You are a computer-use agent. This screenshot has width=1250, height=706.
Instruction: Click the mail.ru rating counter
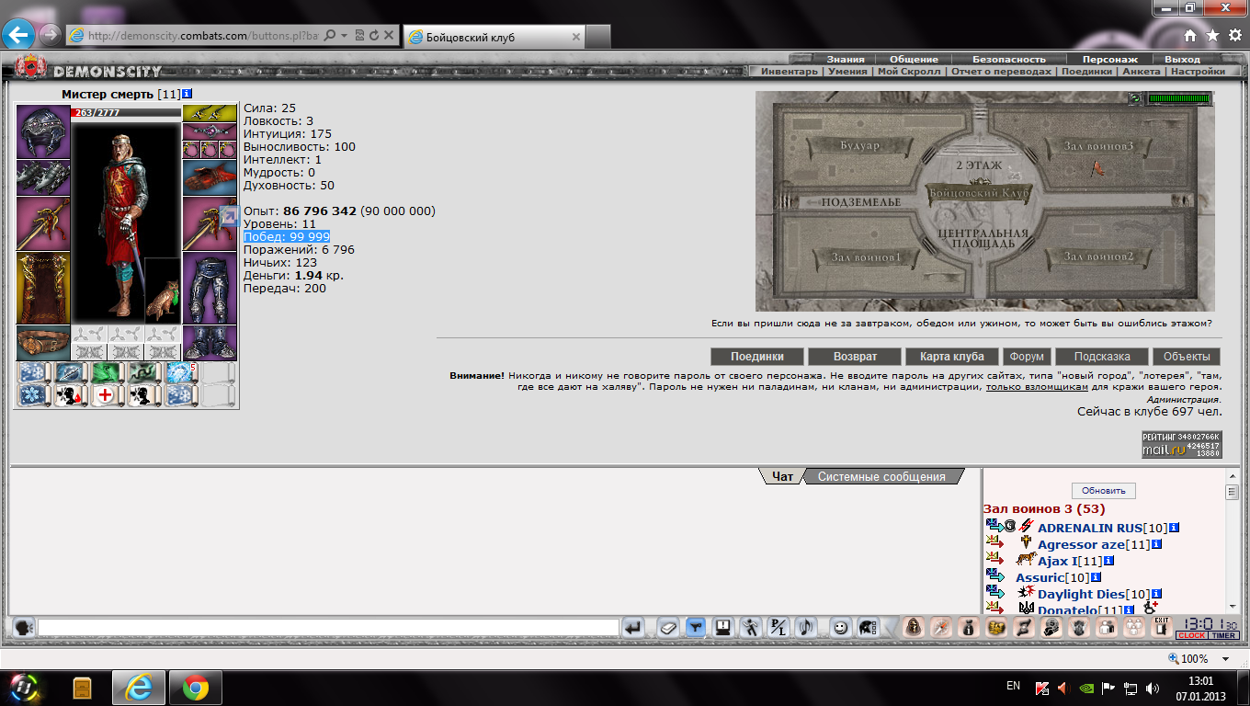click(1181, 444)
